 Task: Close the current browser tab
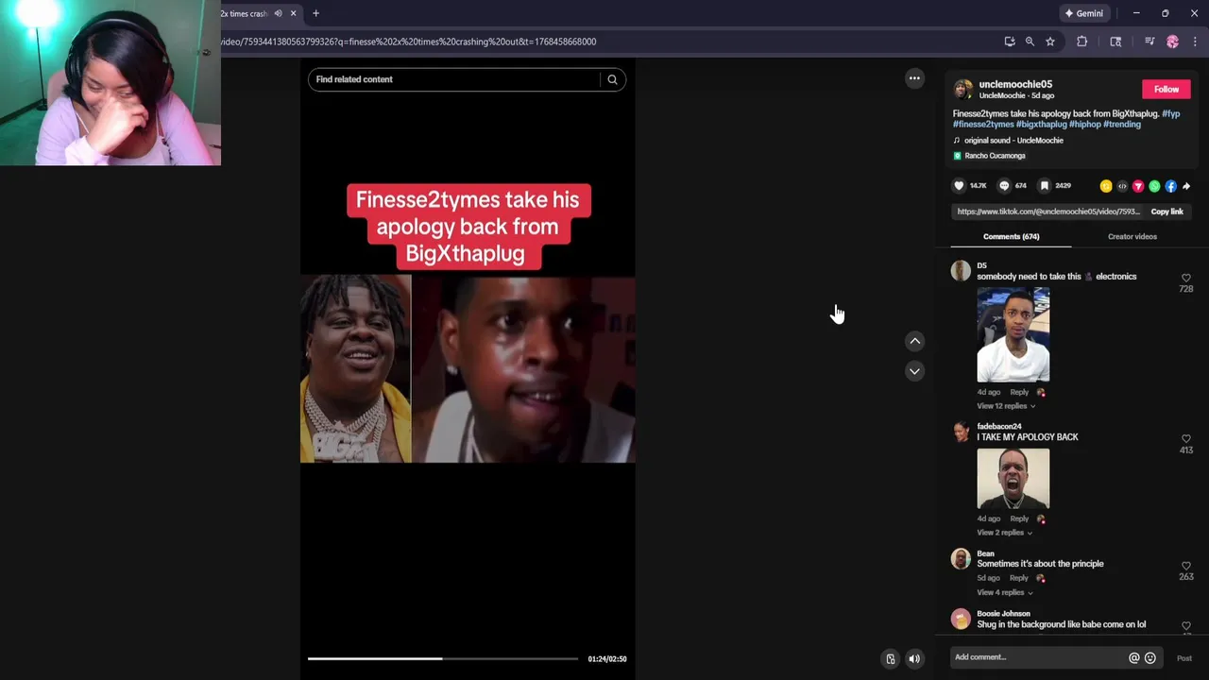point(293,13)
